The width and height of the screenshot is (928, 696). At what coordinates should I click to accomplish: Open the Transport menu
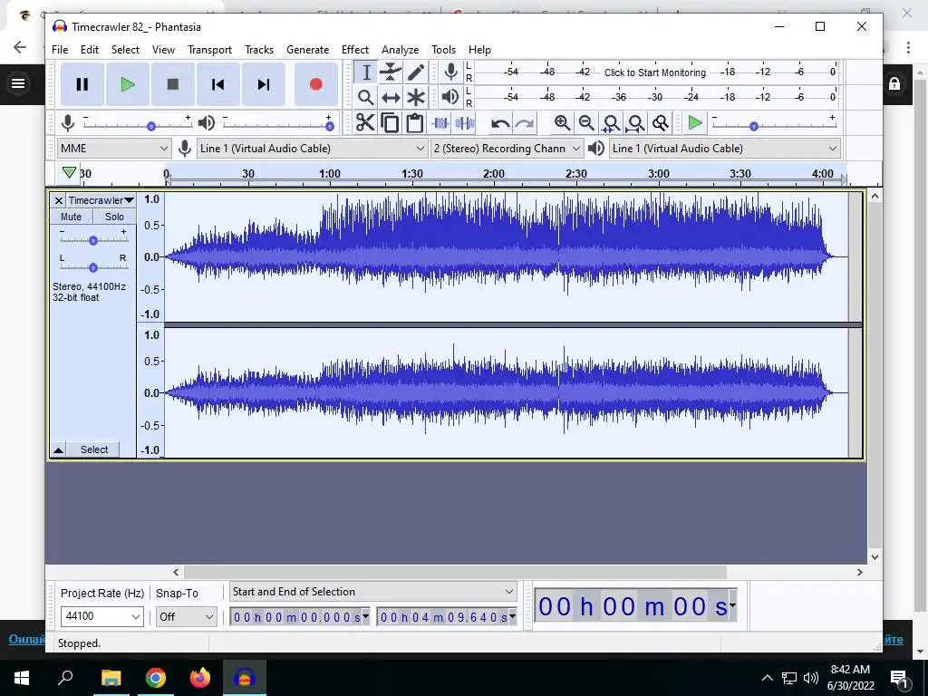pyautogui.click(x=209, y=50)
